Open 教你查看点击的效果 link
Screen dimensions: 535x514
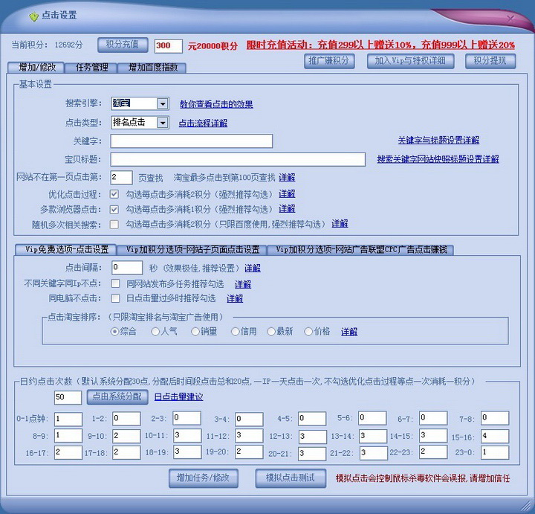pyautogui.click(x=216, y=104)
